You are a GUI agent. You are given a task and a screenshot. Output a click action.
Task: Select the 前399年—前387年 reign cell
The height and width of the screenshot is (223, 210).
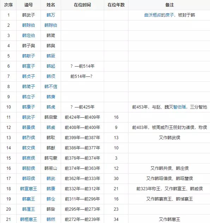point(82,138)
